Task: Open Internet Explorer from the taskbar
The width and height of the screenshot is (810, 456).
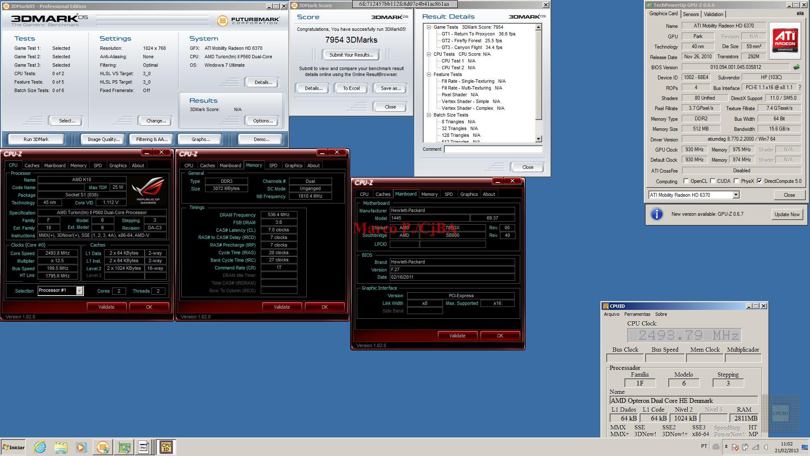Action: point(40,447)
